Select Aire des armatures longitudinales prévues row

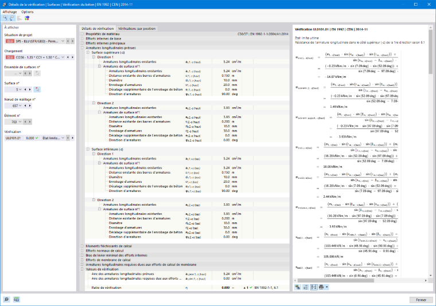(x=187, y=274)
